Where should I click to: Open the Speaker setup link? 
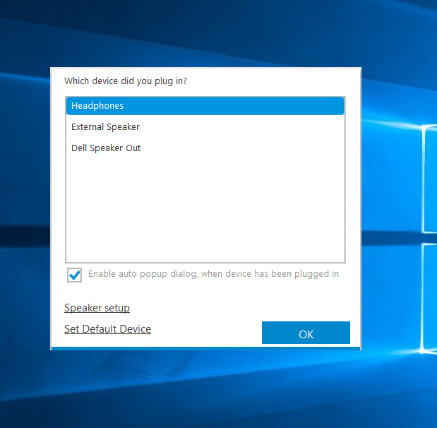[x=97, y=308]
